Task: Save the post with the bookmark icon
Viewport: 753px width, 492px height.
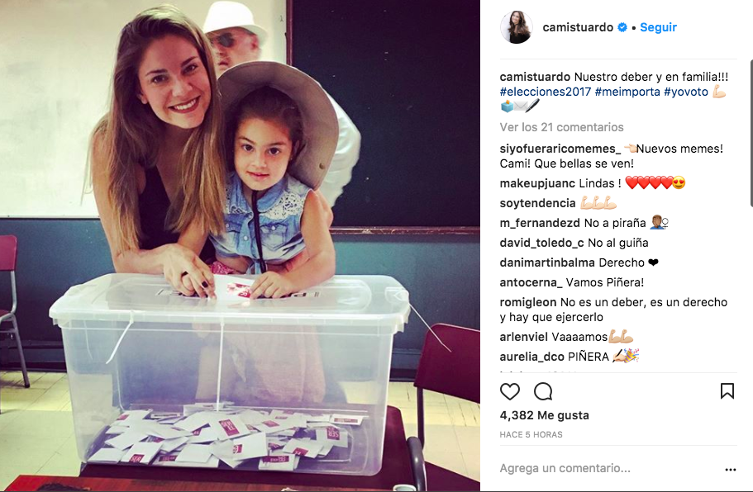Action: click(727, 391)
